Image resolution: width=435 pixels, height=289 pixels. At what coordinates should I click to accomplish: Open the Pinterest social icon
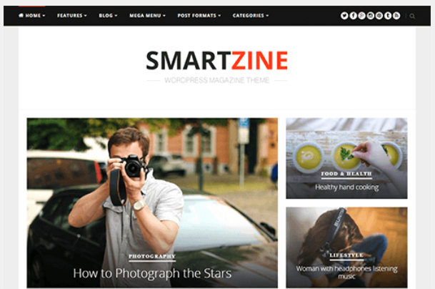[x=379, y=16]
